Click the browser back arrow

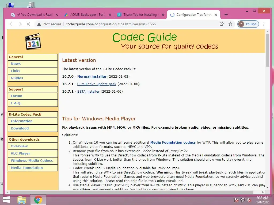(x=11, y=24)
